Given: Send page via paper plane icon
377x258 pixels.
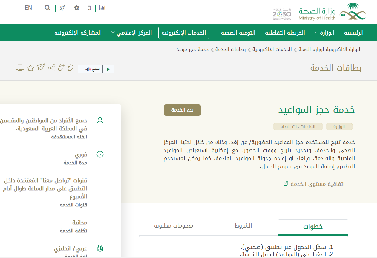Looking at the screenshot, I should coord(41,67).
